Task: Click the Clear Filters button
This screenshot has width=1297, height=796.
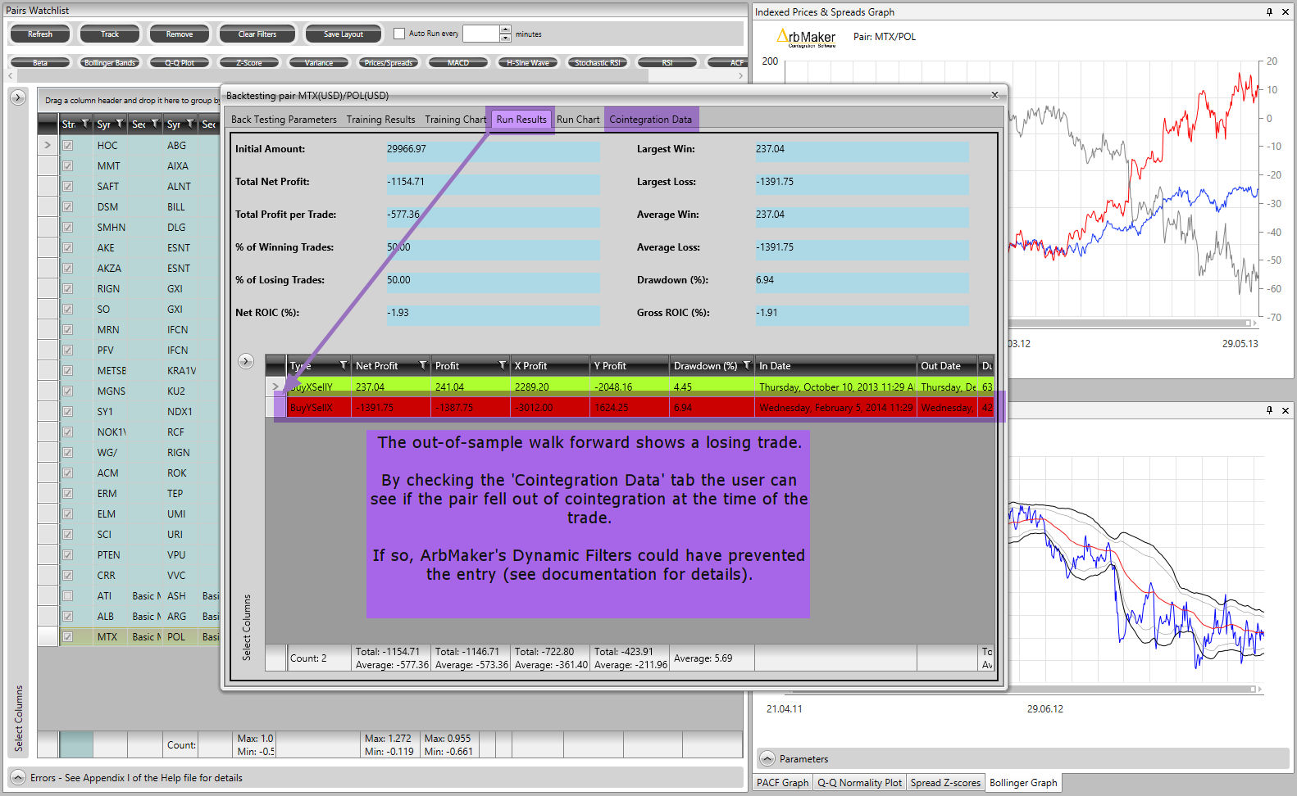Action: tap(257, 34)
